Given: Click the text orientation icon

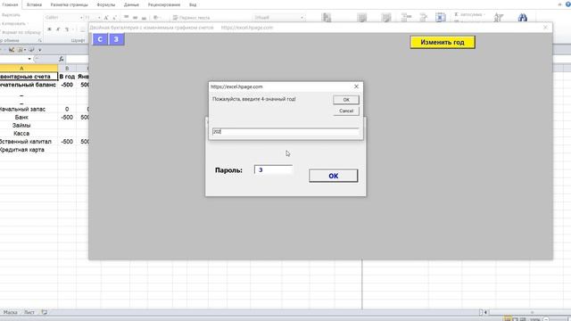Looking at the screenshot, I should [x=157, y=17].
